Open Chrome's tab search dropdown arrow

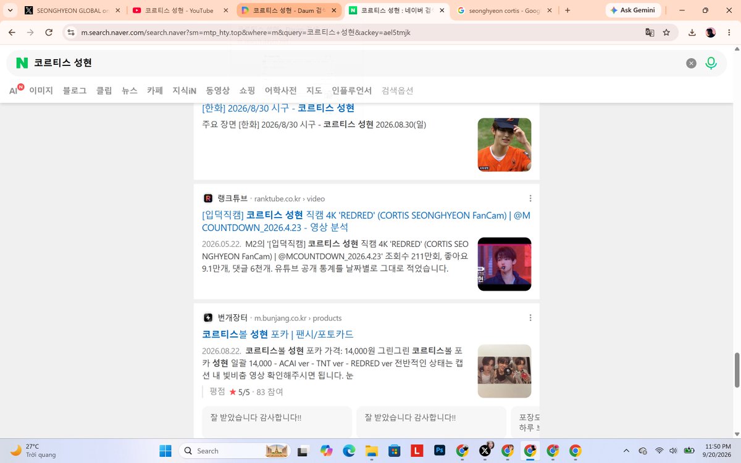10,10
